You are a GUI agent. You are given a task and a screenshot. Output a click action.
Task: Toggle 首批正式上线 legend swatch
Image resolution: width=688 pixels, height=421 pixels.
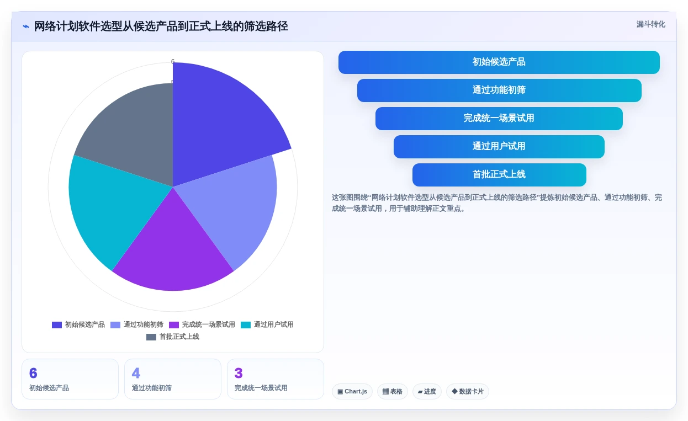tap(151, 337)
